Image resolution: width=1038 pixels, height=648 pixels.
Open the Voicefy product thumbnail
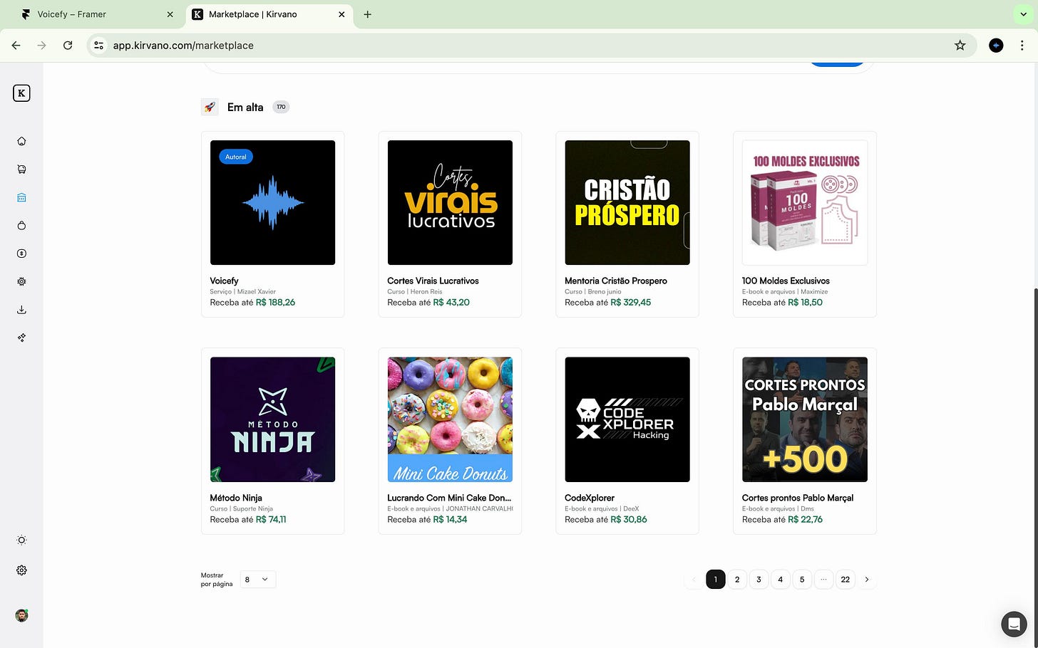pos(272,202)
